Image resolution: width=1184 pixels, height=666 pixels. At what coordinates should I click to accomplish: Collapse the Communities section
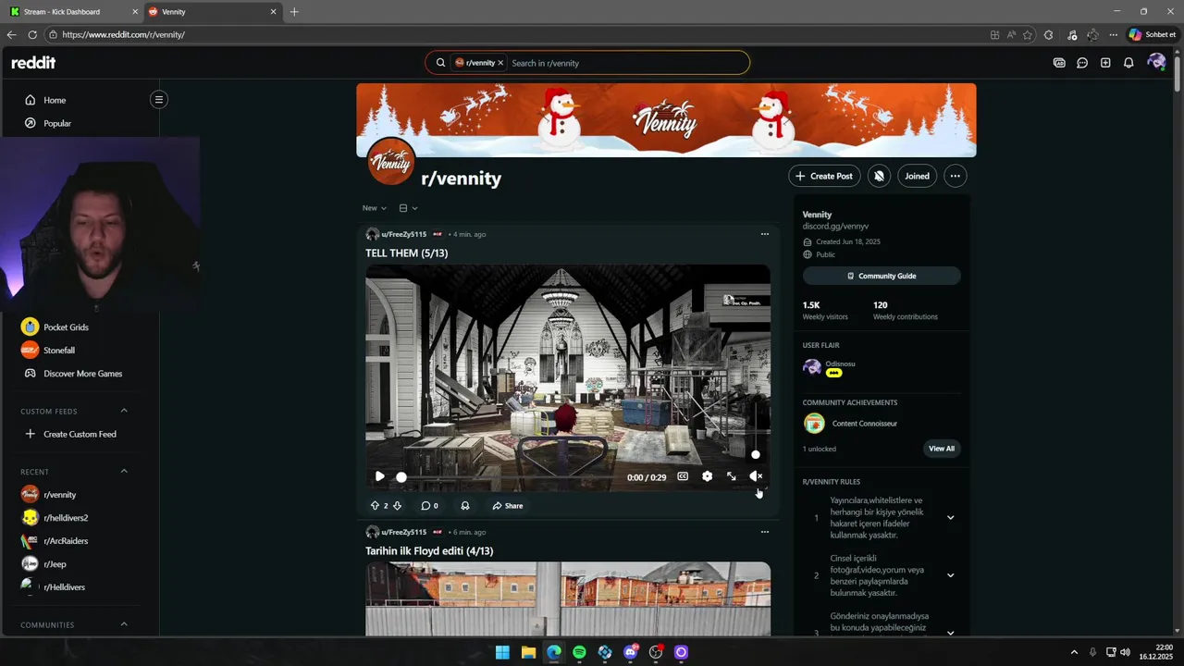tap(124, 624)
